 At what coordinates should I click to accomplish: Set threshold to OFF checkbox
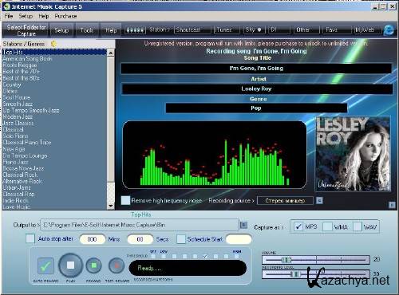tap(153, 256)
